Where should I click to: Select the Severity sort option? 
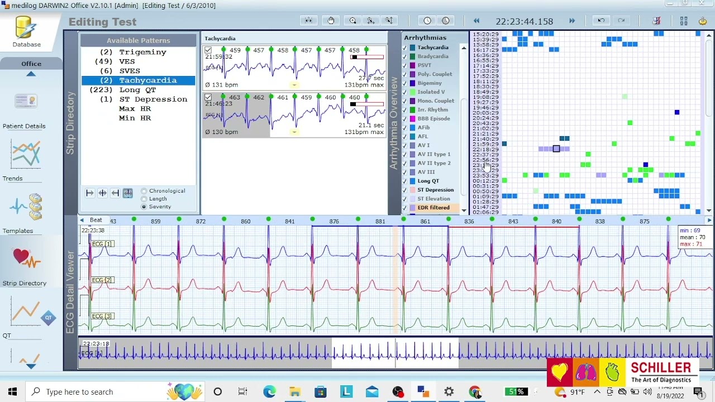(x=144, y=207)
